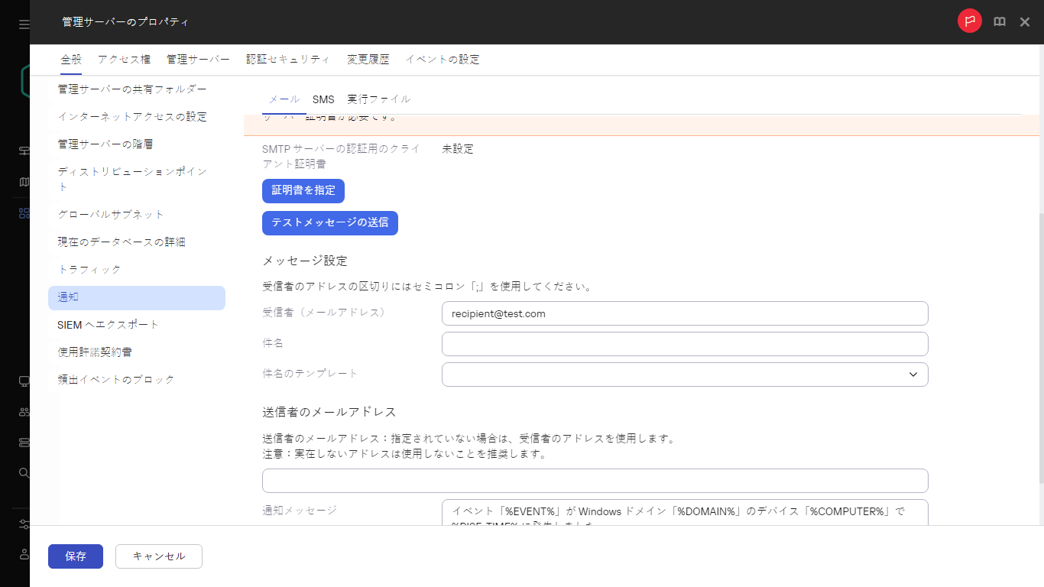This screenshot has height=587, width=1044.
Task: Click the search icon in the sidebar
Action: [x=23, y=472]
